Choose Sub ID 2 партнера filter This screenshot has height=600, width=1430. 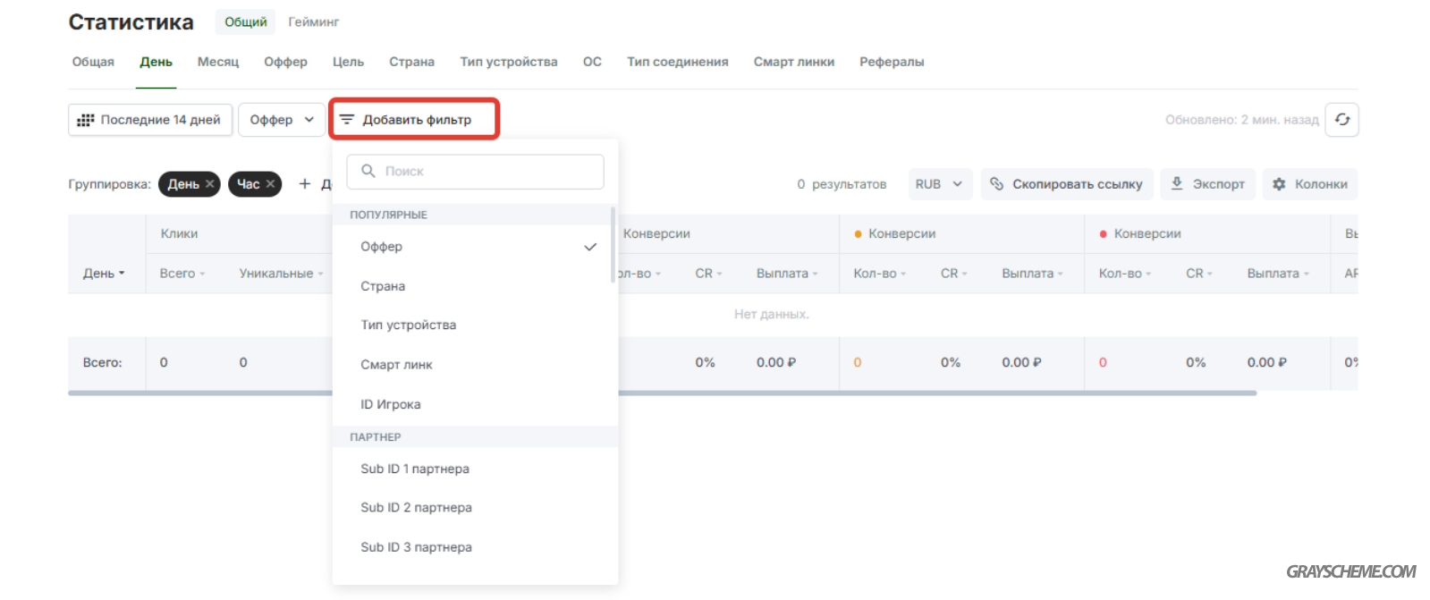coord(475,508)
